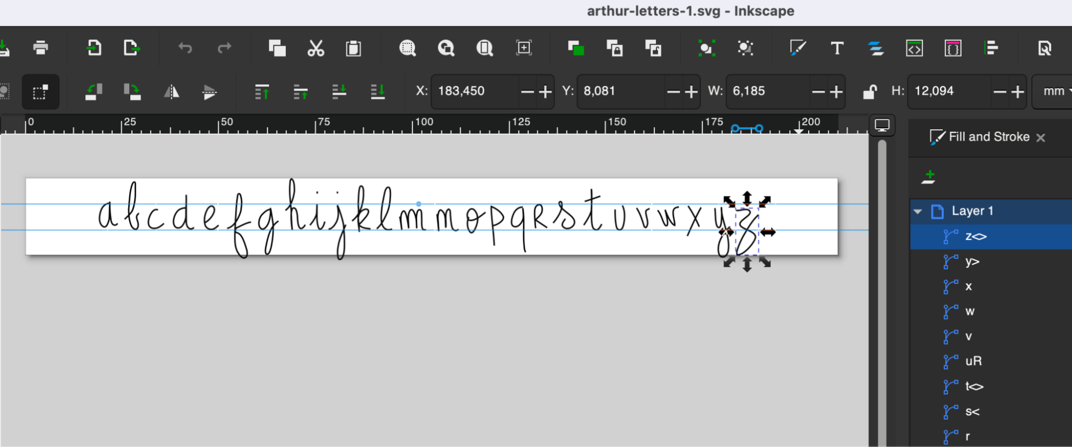The width and height of the screenshot is (1072, 447).
Task: Click the Undo arrow icon
Action: coord(185,48)
